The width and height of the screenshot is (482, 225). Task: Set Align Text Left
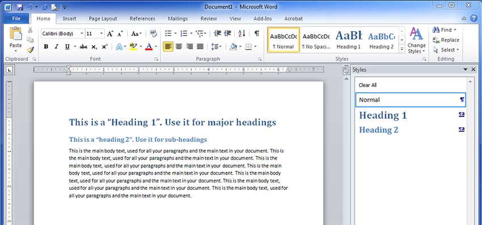(168, 46)
